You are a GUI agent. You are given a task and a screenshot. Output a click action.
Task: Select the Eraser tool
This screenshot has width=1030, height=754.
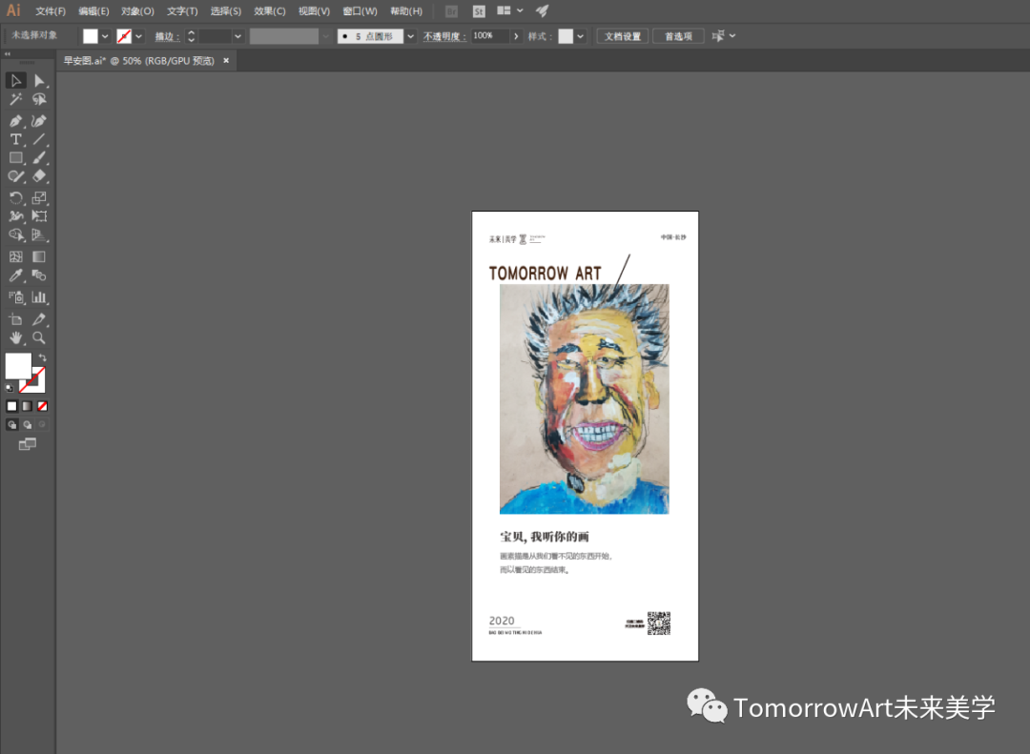(x=39, y=176)
